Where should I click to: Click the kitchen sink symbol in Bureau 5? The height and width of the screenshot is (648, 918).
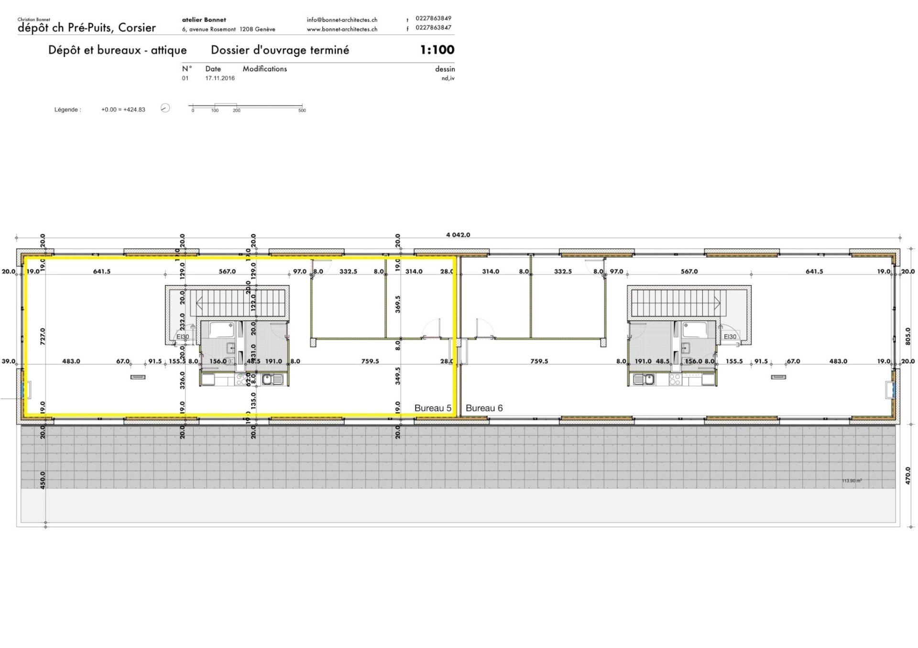tap(273, 380)
